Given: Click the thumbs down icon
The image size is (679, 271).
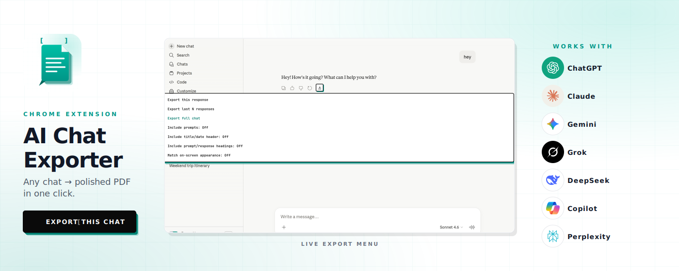Looking at the screenshot, I should pos(301,88).
